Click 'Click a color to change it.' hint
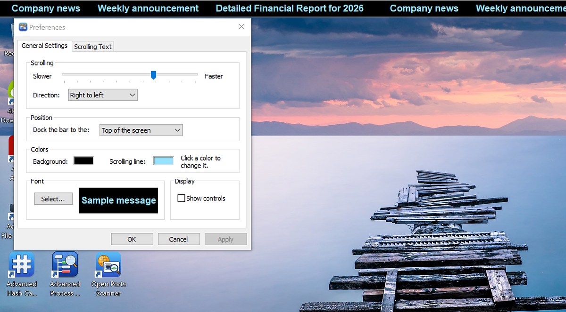The image size is (566, 312). [x=200, y=162]
